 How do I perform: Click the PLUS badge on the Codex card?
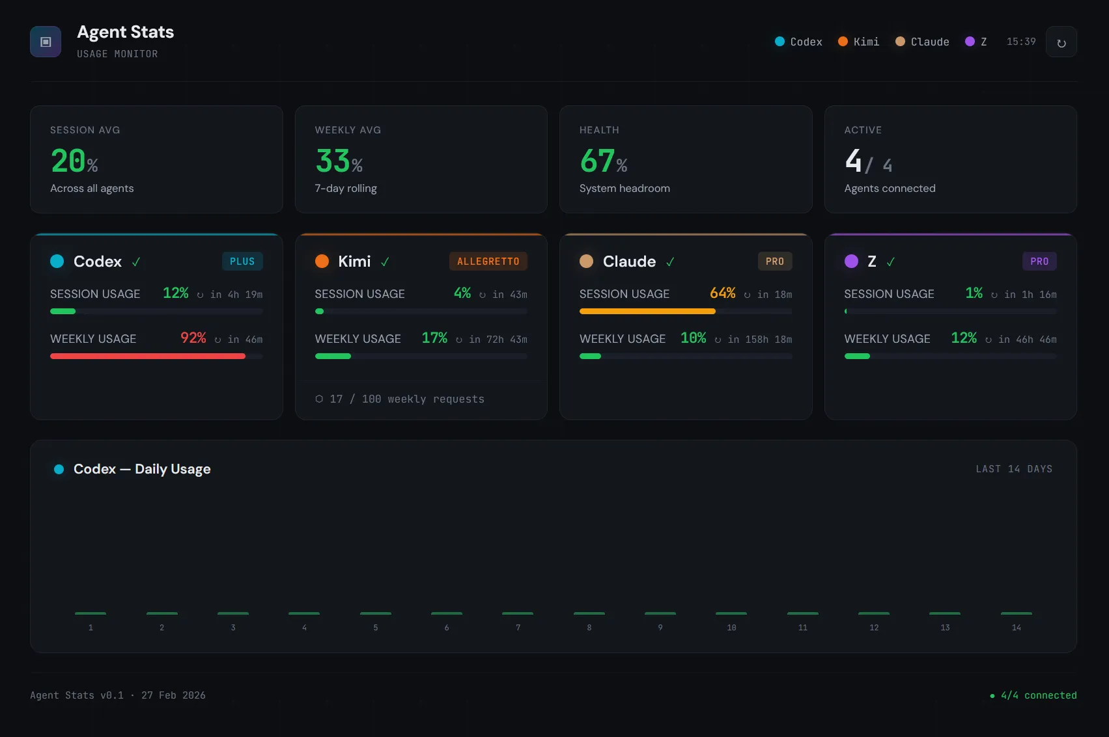point(242,261)
